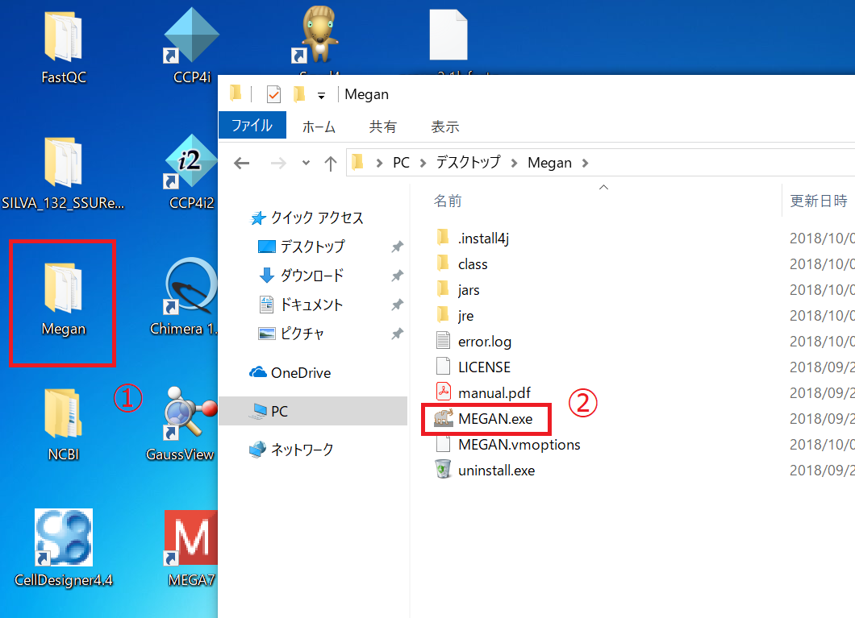The height and width of the screenshot is (618, 855).
Task: Click New Folder icon in quick access toolbar
Action: coord(298,94)
